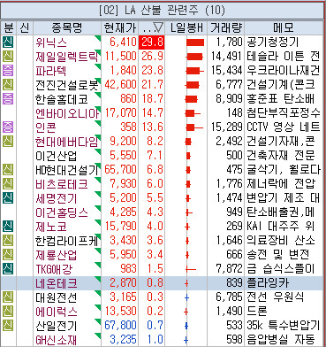The image size is (326, 347).
Task: Click the 신 column header
Action: [x=25, y=27]
